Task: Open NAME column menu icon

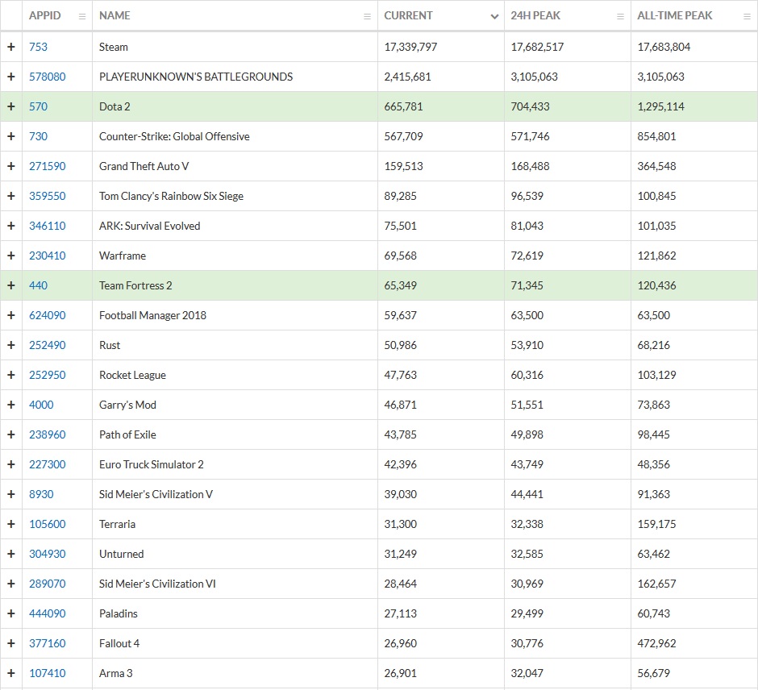Action: (368, 16)
